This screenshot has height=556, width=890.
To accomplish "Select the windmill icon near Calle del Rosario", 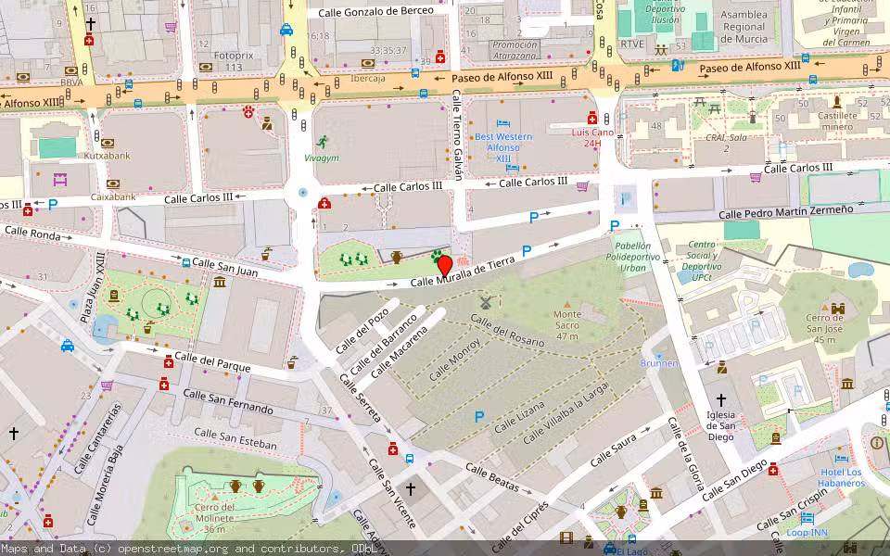I will [485, 302].
